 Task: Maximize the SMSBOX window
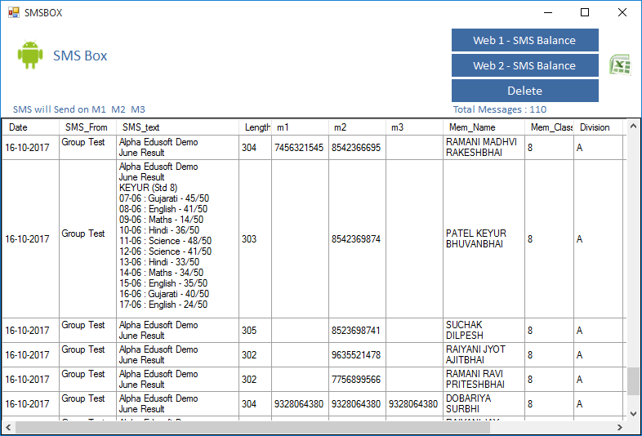pyautogui.click(x=584, y=12)
